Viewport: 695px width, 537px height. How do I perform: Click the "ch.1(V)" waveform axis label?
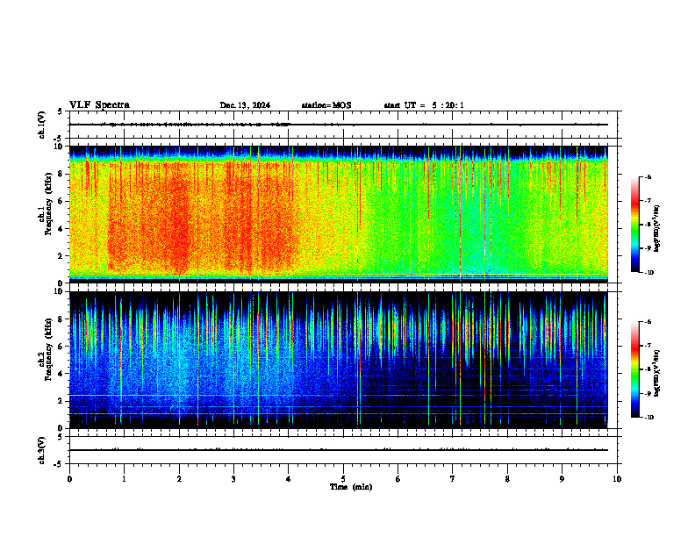point(42,125)
